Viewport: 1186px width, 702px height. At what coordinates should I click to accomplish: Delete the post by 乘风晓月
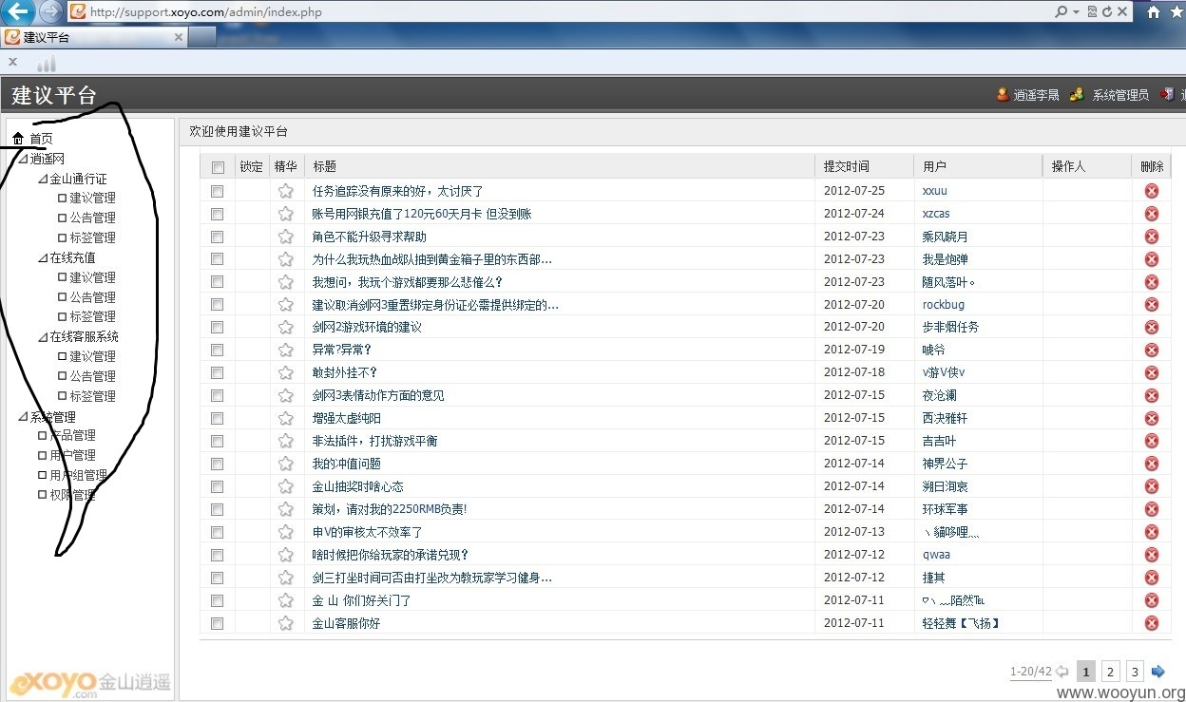(1152, 237)
